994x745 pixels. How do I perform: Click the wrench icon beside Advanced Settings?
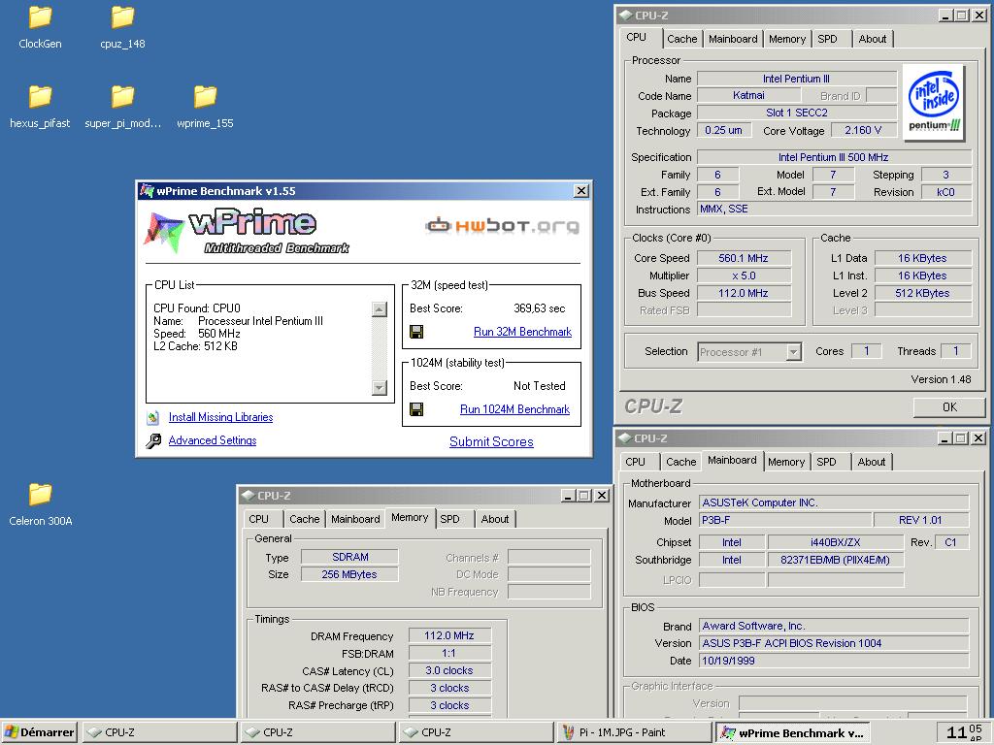(152, 441)
